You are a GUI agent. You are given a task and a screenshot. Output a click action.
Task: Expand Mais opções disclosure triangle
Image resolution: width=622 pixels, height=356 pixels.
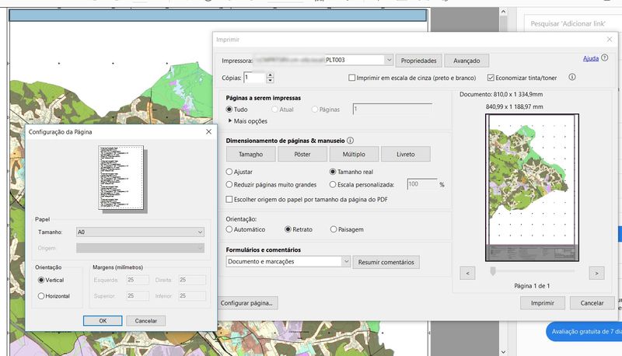coord(231,121)
